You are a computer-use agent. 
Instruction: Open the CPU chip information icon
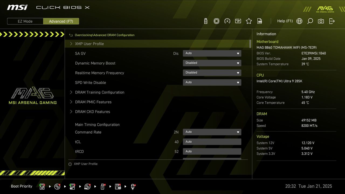[216, 21]
